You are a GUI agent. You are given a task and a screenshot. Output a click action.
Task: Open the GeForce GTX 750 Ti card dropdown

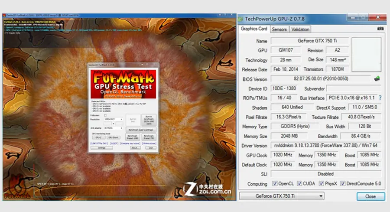tap(282, 196)
